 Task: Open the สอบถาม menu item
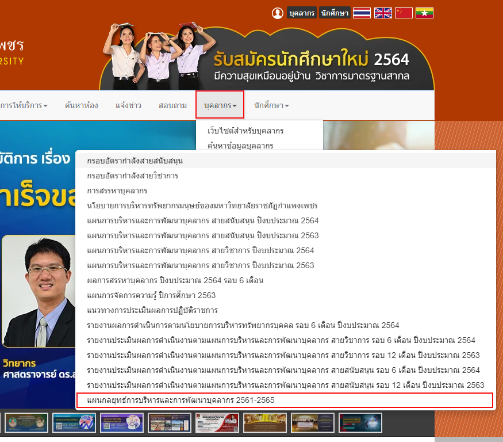click(x=172, y=105)
